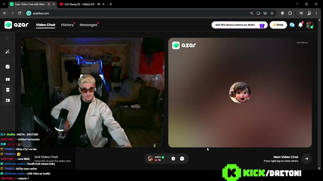Switch to the History tab
Image resolution: width=323 pixels, height=181 pixels.
[x=67, y=25]
